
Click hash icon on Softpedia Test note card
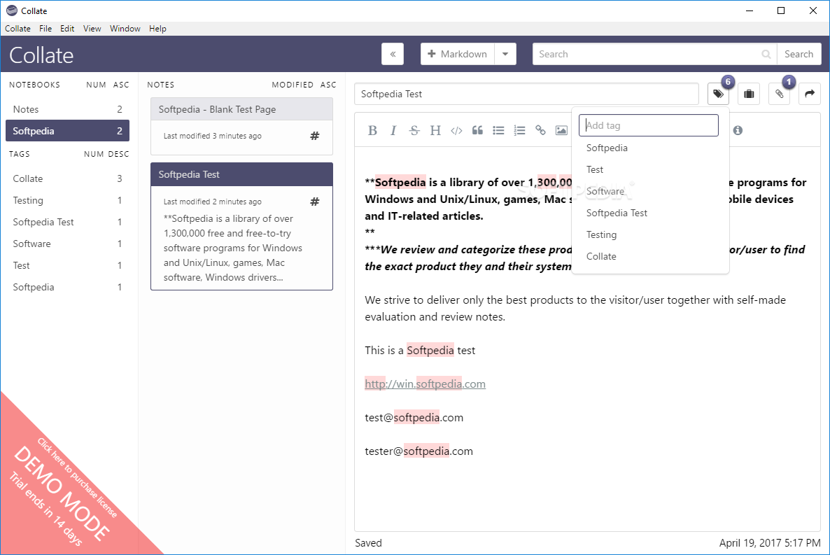[x=315, y=202]
